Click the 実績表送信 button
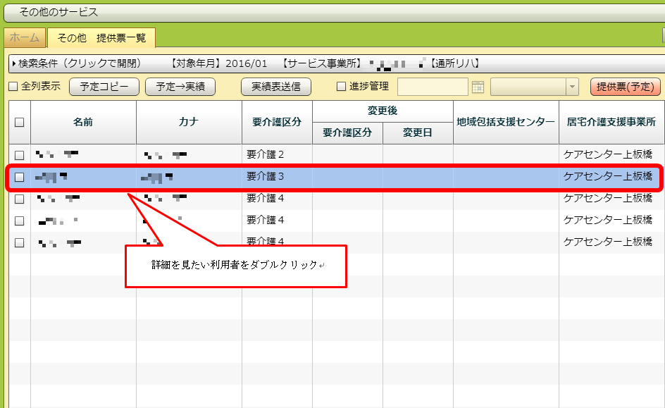665x408 pixels. pyautogui.click(x=275, y=87)
